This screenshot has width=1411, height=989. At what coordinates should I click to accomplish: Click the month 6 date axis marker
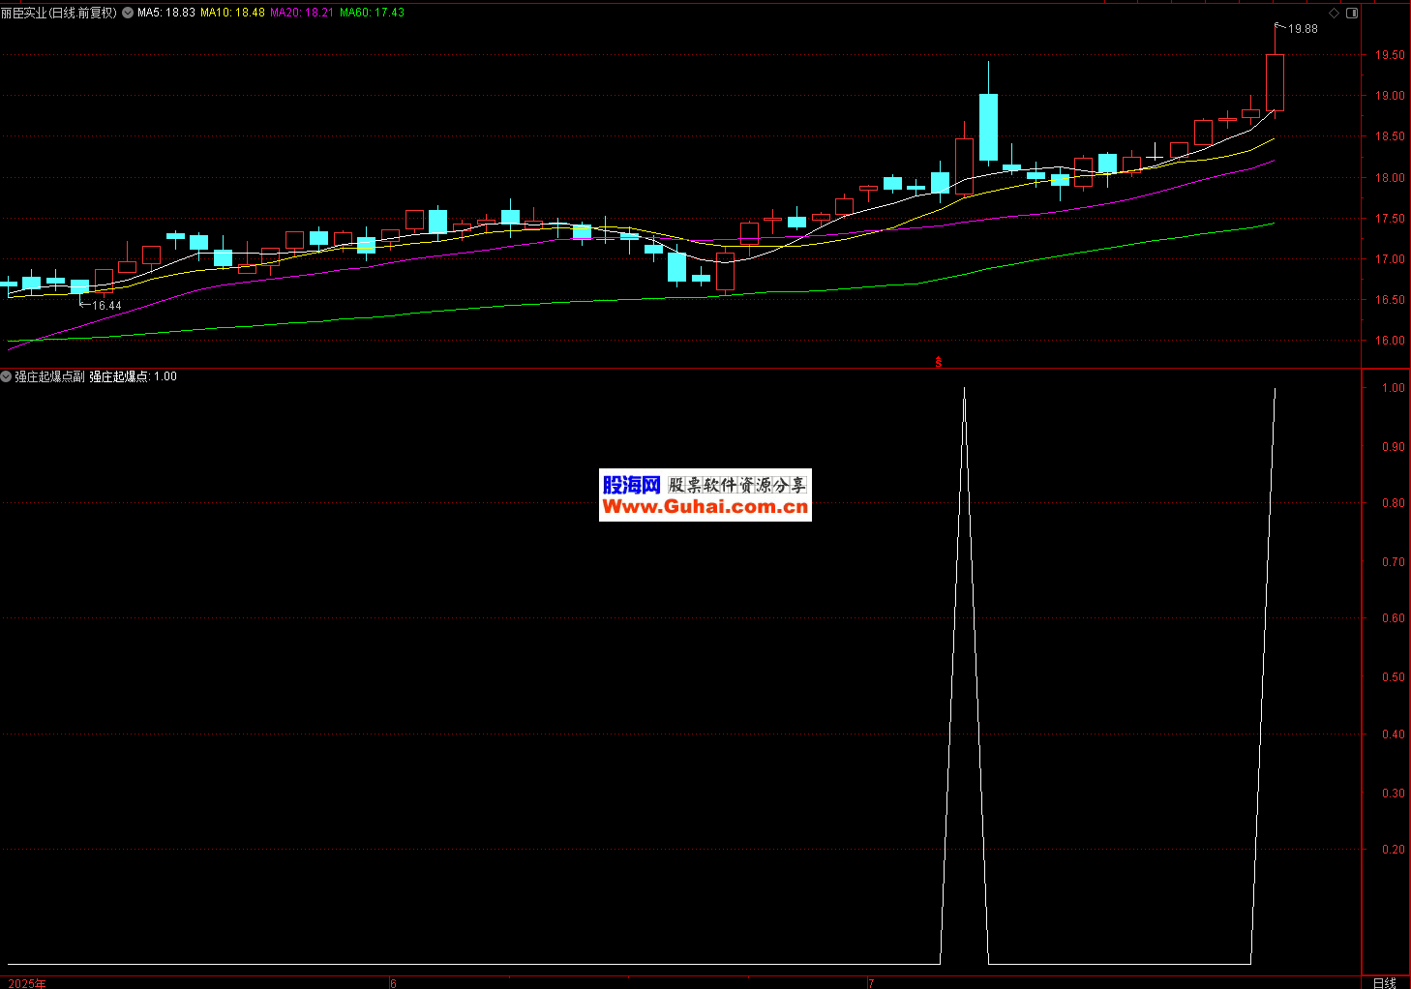pyautogui.click(x=393, y=983)
